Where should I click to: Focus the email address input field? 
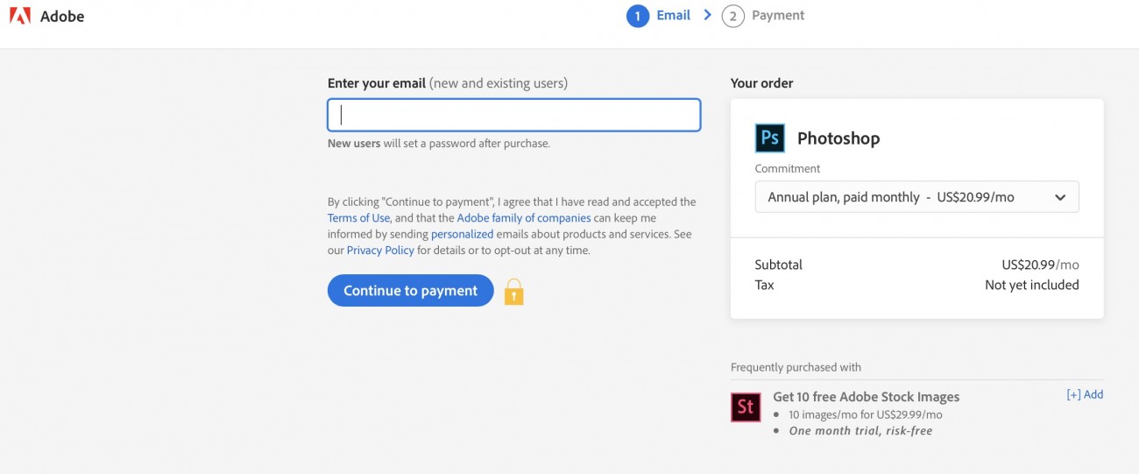click(514, 116)
